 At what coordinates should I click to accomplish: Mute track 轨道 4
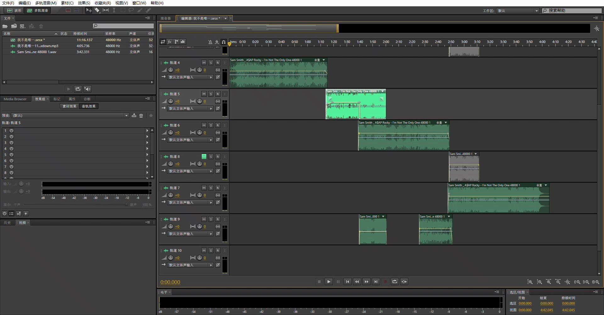pos(204,63)
